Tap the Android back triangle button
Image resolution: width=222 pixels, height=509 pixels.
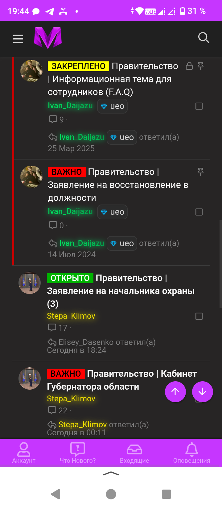point(55,494)
